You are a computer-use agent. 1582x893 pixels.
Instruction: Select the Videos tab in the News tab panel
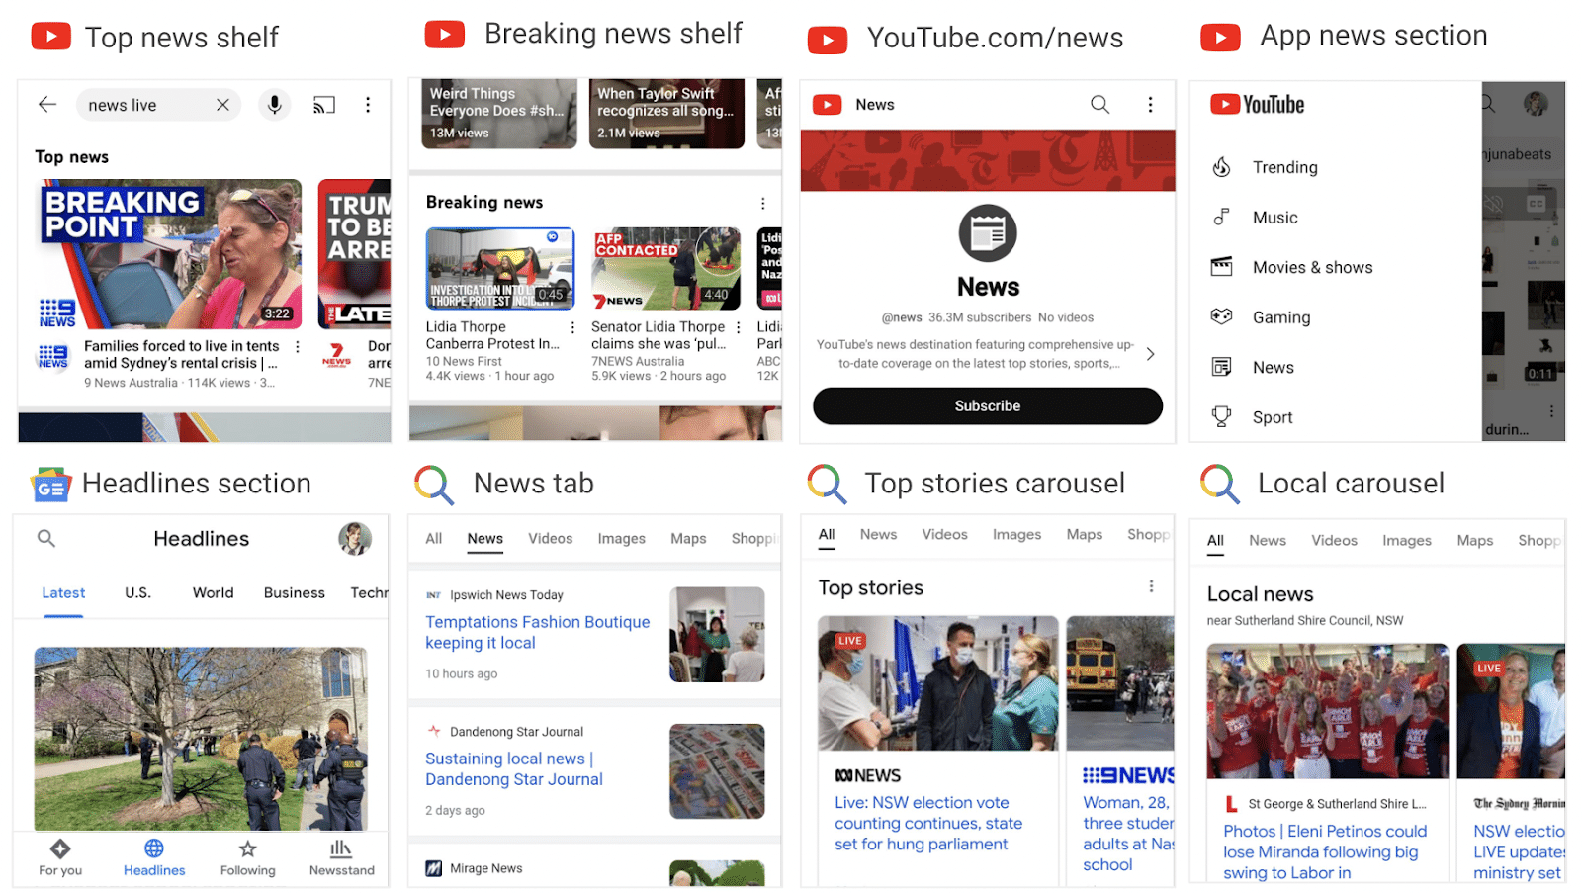tap(550, 539)
